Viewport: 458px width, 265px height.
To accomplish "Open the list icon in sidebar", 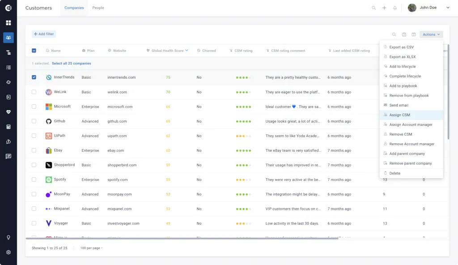I will (8, 68).
